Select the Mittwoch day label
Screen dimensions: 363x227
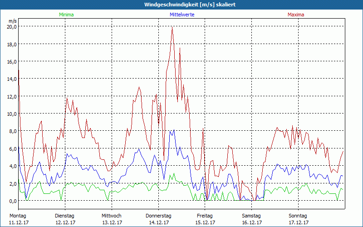111,216
